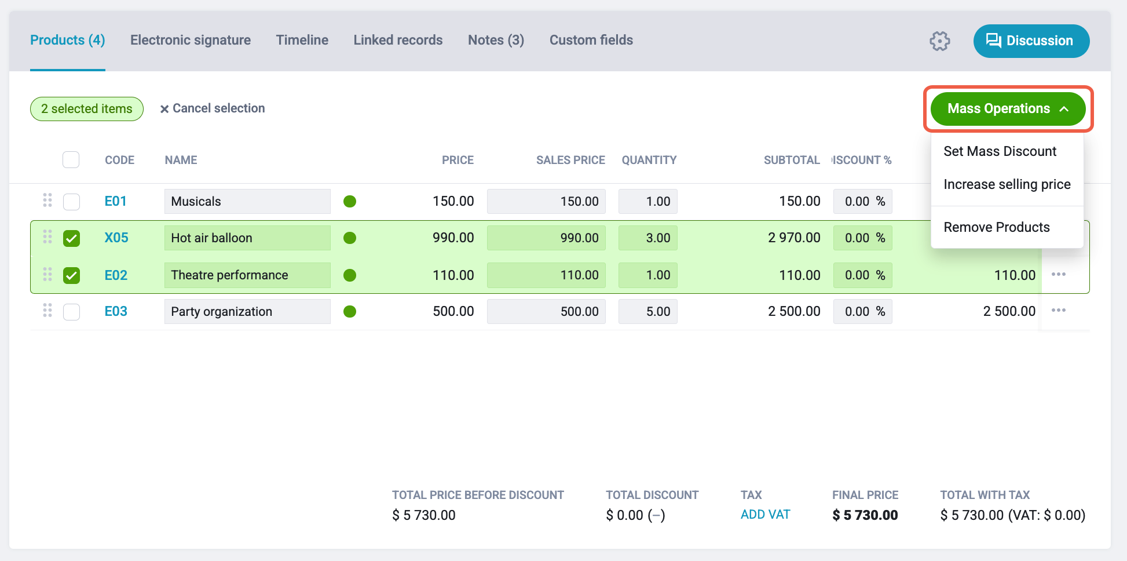Select Remove Products from the menu
This screenshot has width=1127, height=561.
996,227
